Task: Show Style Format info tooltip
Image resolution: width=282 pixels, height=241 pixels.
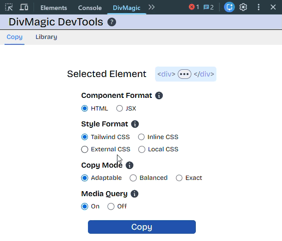Action: tap(135, 124)
